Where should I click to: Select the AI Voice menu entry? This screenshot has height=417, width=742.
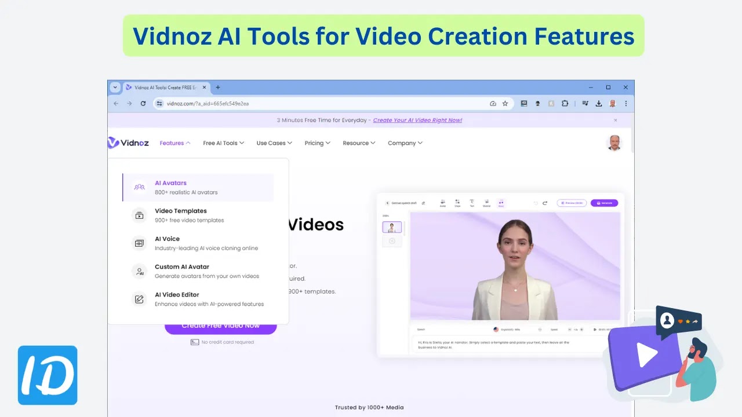198,243
